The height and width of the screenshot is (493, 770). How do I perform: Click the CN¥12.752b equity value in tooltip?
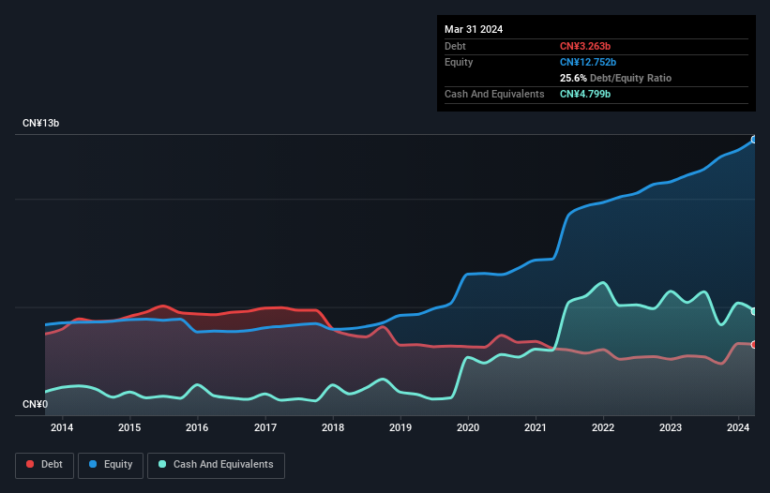point(588,62)
